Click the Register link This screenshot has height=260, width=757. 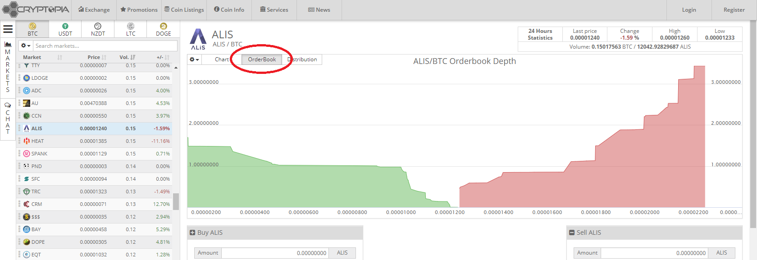tap(734, 10)
